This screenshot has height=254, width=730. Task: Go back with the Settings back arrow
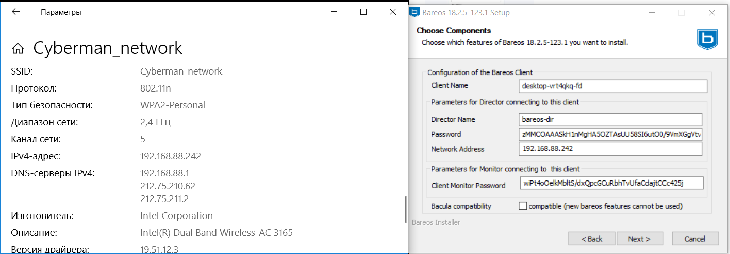tap(15, 12)
